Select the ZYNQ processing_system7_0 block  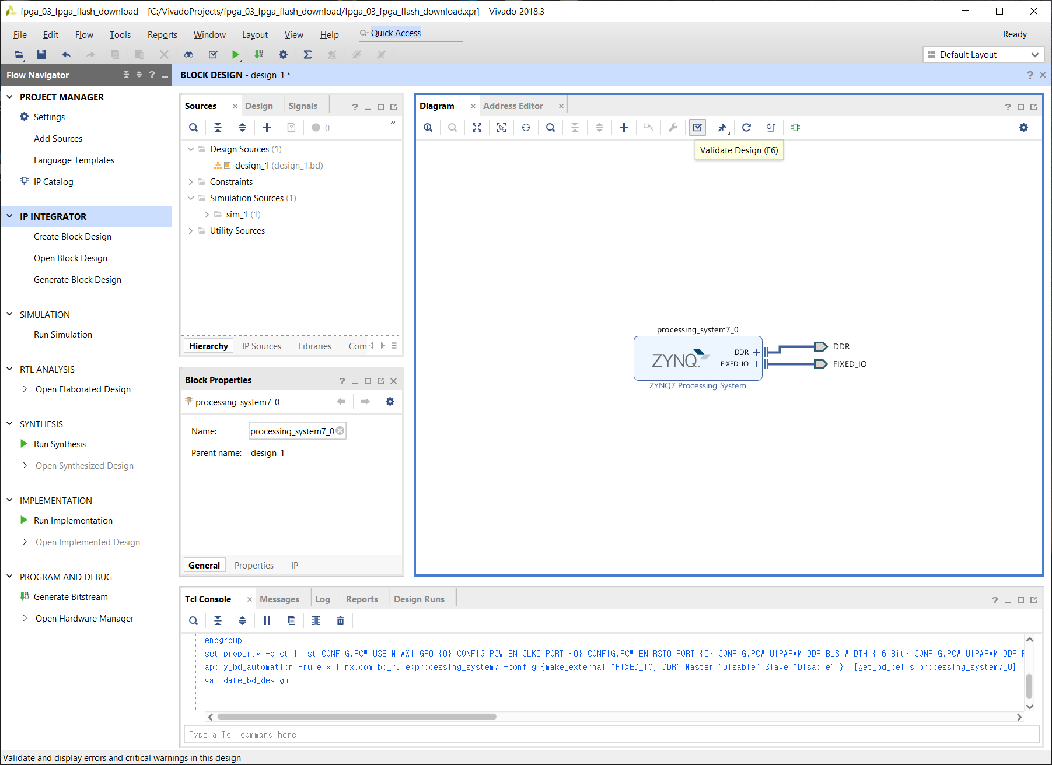(x=698, y=359)
